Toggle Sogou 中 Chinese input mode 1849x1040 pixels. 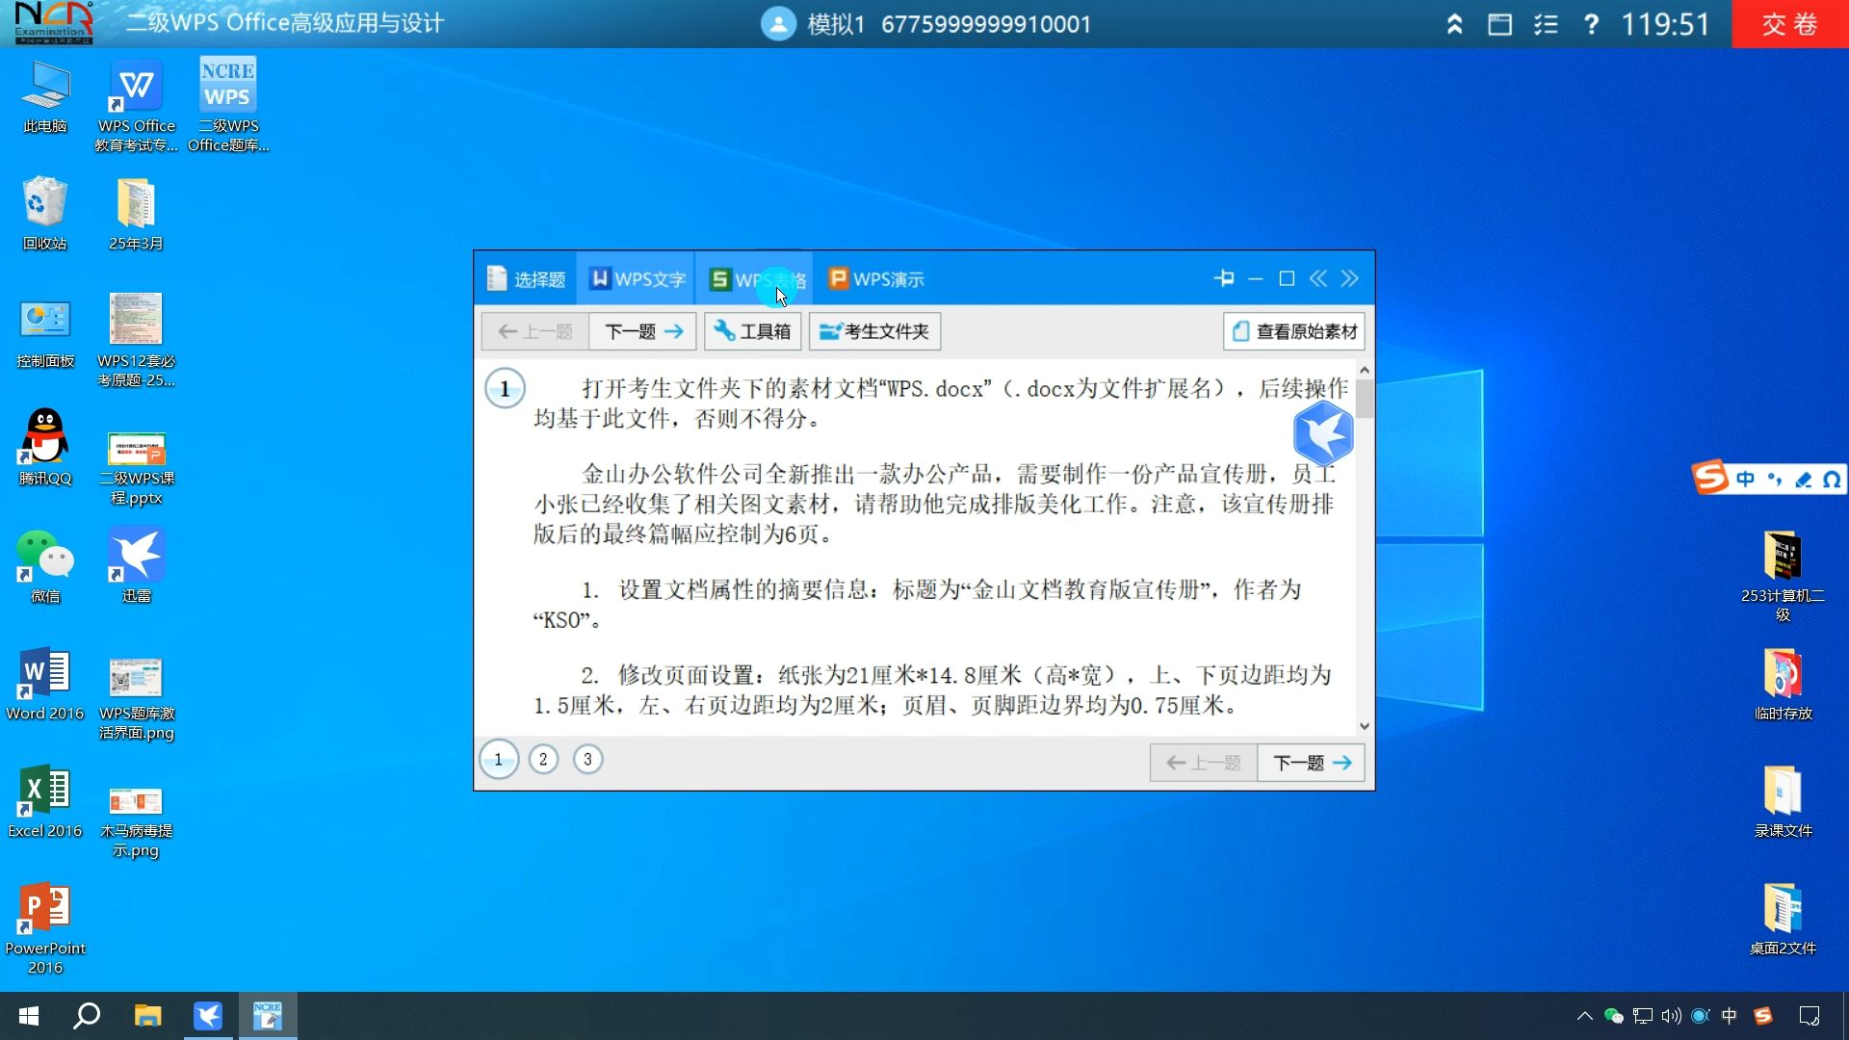coord(1745,479)
